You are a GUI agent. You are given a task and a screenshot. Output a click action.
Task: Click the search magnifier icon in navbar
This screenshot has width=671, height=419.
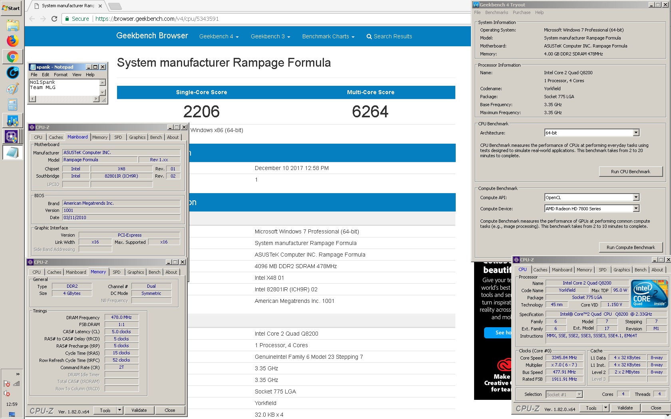pos(369,37)
